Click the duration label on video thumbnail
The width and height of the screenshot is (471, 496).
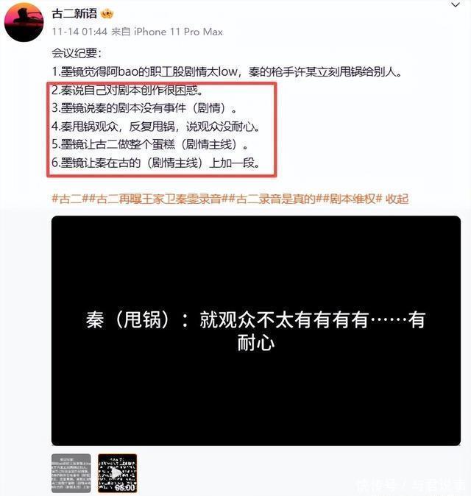click(x=125, y=487)
